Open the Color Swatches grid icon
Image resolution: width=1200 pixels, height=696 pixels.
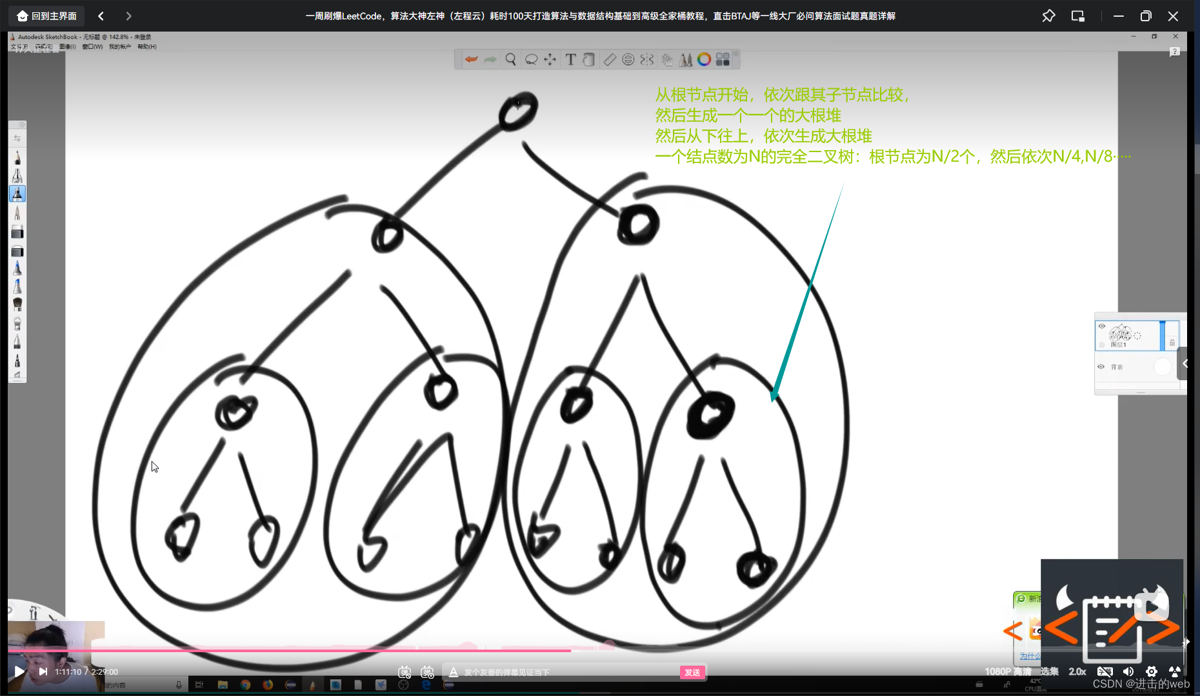point(723,59)
